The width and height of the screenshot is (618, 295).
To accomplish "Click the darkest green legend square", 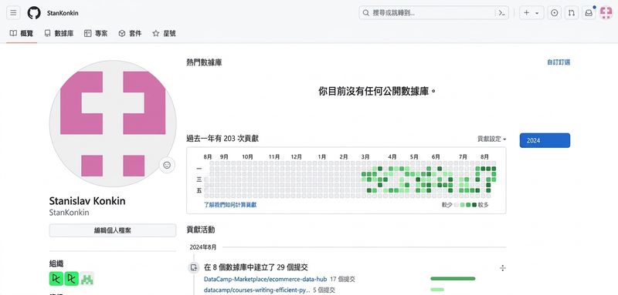I will (474, 205).
